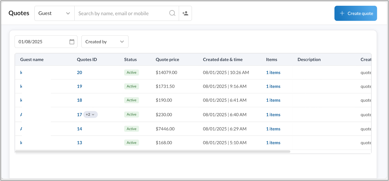This screenshot has width=389, height=181.
Task: Click the Guest name column header
Action: [32, 60]
